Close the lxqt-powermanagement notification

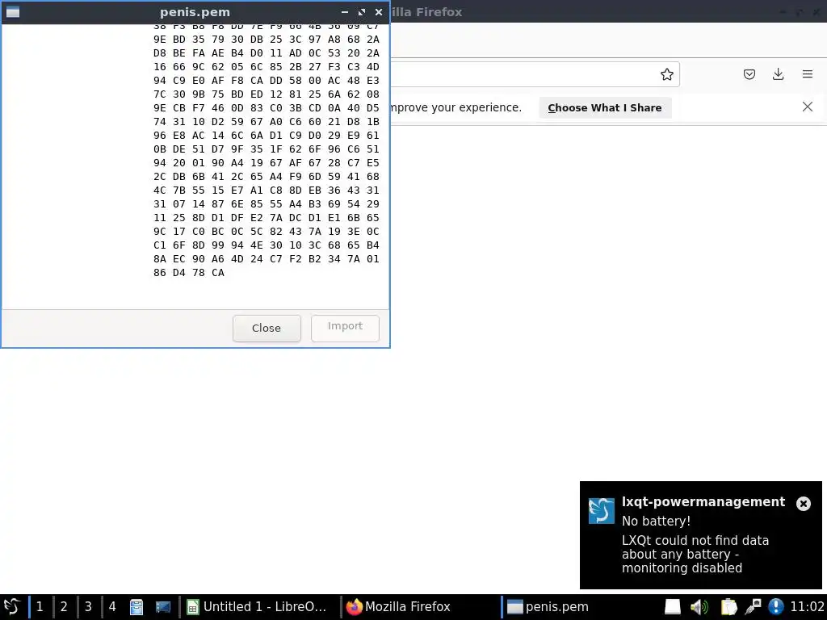click(804, 504)
